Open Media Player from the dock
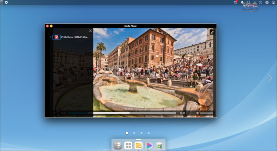The image size is (277, 151). (x=149, y=145)
